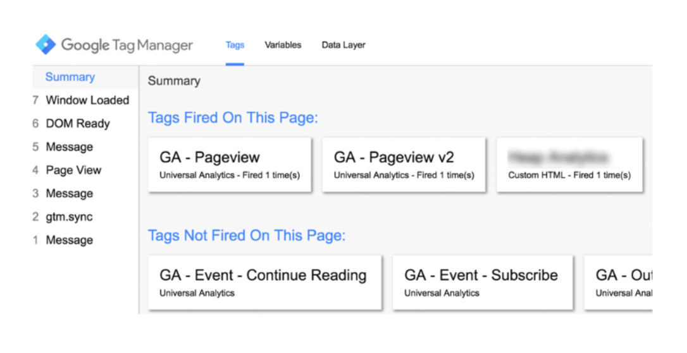
Task: Select Summary in the event list
Action: (x=85, y=77)
